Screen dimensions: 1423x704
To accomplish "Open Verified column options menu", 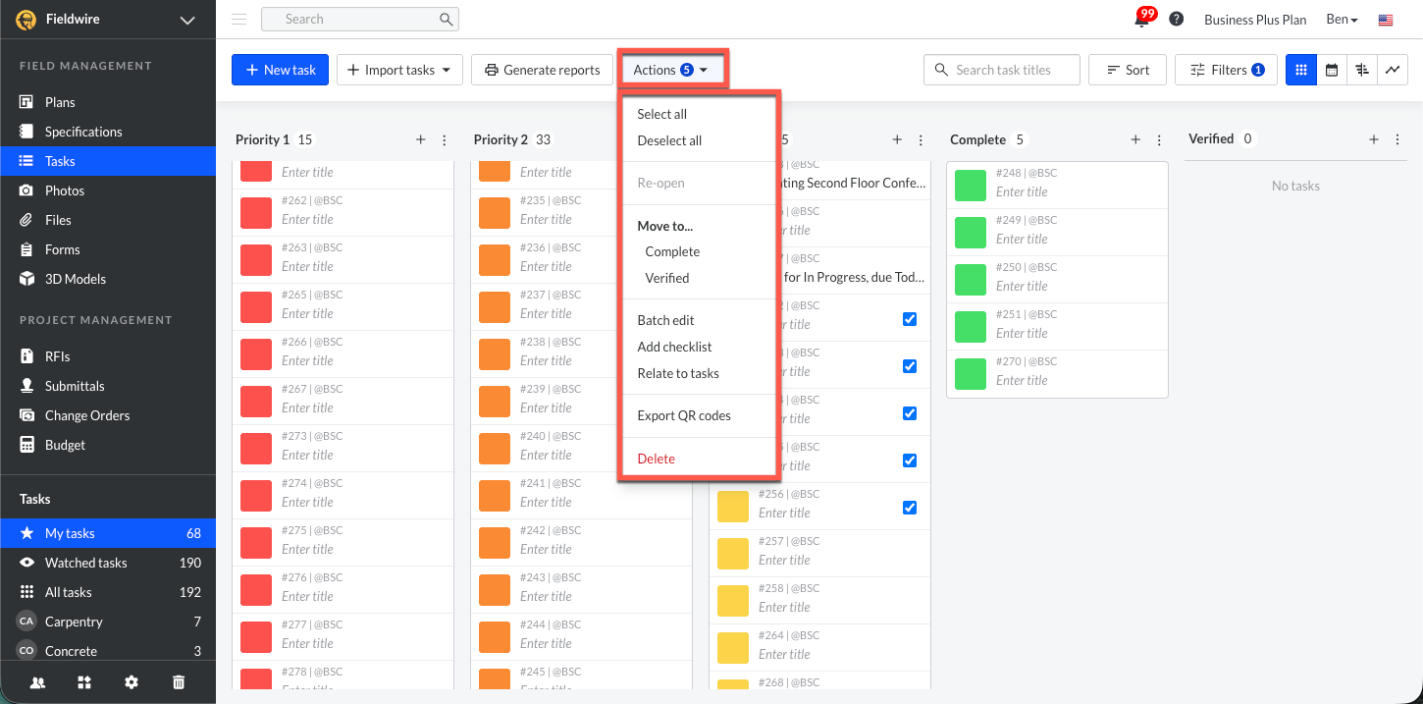I will click(x=1397, y=140).
